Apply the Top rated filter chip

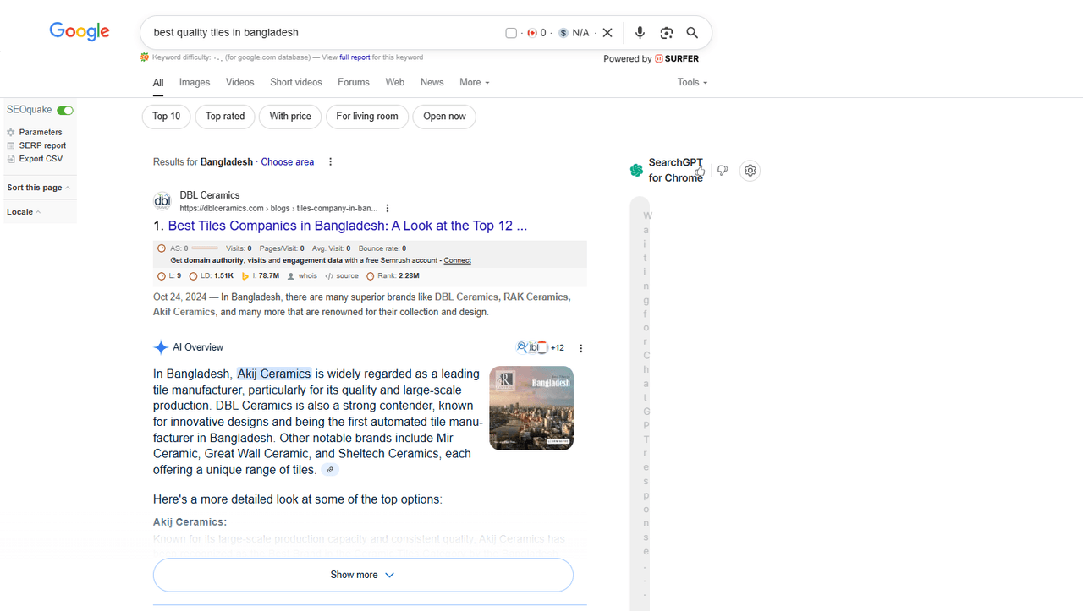pyautogui.click(x=225, y=117)
